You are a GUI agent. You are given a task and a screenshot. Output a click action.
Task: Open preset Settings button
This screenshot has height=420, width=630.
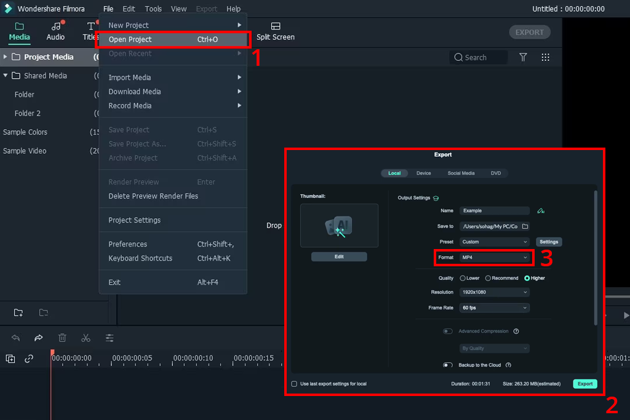coord(549,242)
